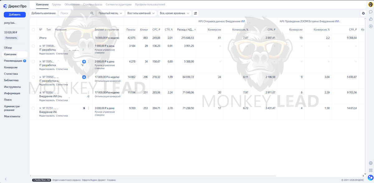The image size is (374, 183).
Task: Open Мои клиенты in the left sidebar
Action: 12,116
